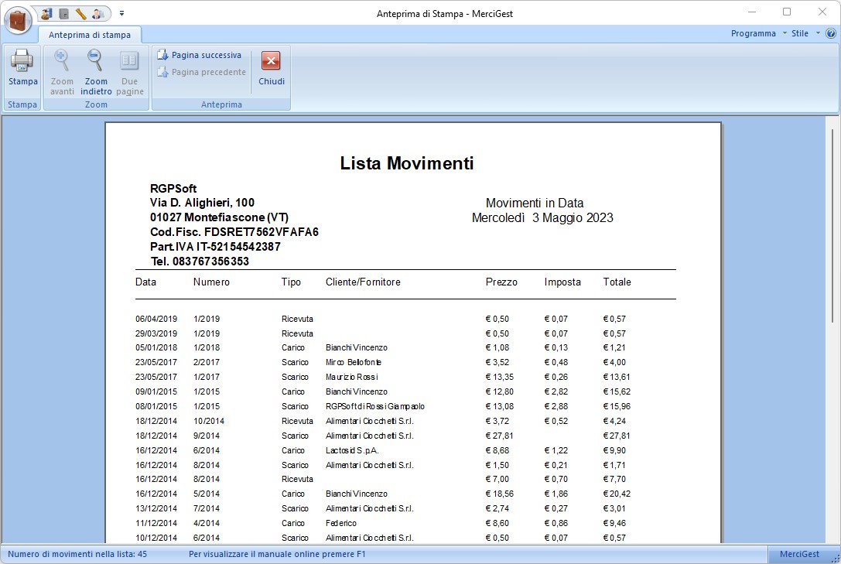Maximize the MerciGest window
841x564 pixels.
coord(787,12)
